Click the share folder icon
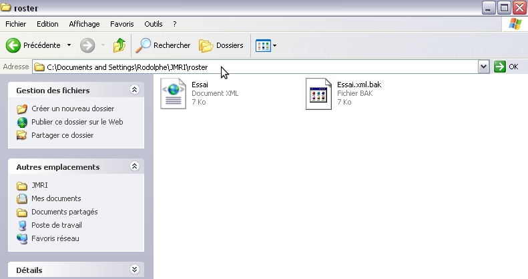Viewport: 528px width, 279px height. point(22,135)
